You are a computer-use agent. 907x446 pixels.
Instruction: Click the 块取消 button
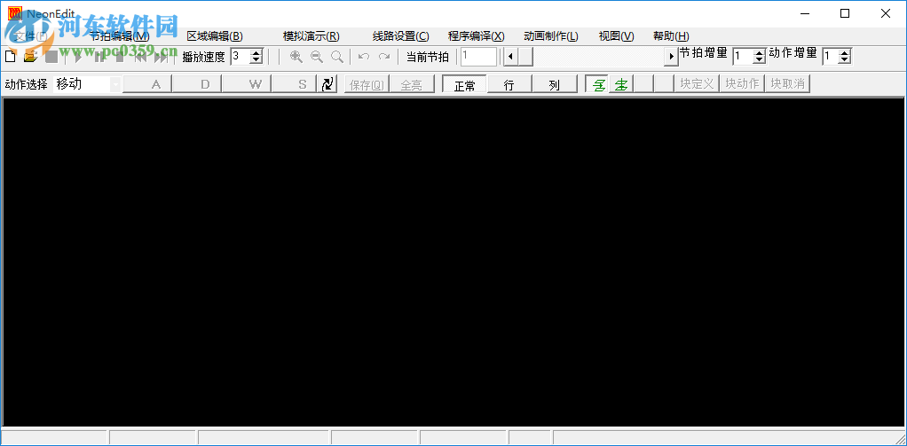click(x=787, y=84)
